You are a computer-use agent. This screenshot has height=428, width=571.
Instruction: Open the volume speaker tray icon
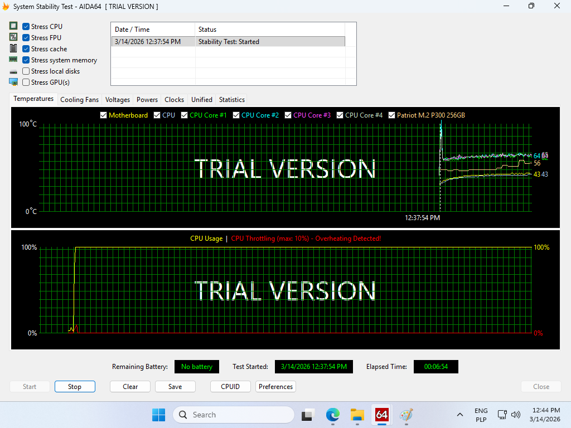tap(516, 415)
